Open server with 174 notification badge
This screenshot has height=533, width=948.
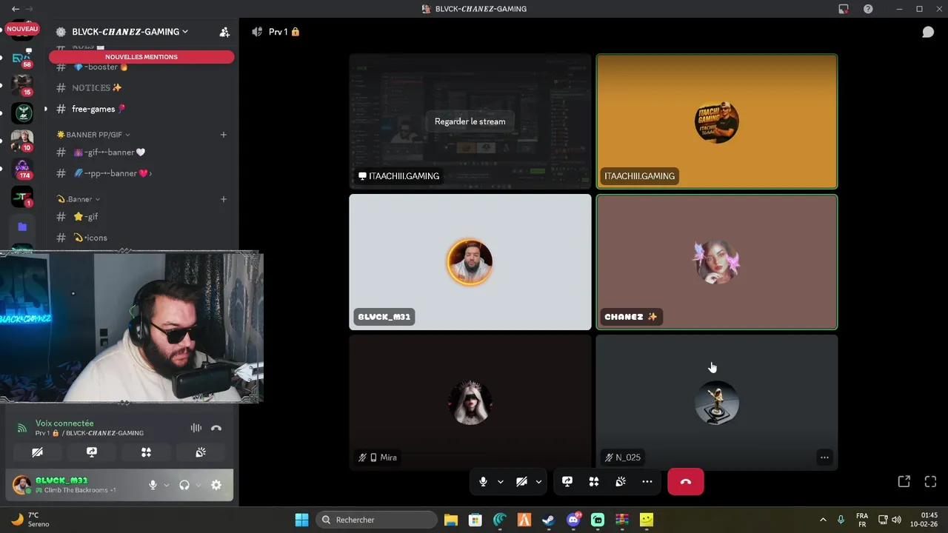[x=22, y=170]
